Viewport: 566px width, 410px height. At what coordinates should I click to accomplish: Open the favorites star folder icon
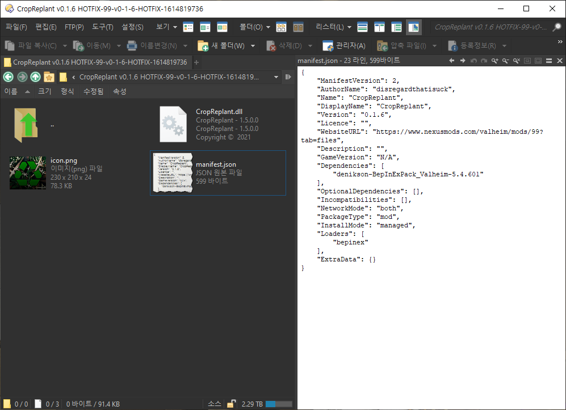coord(49,77)
